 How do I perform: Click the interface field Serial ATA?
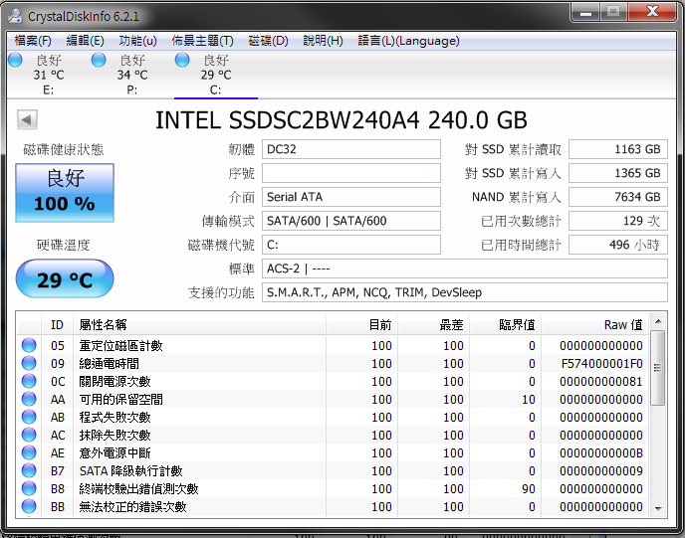(350, 197)
